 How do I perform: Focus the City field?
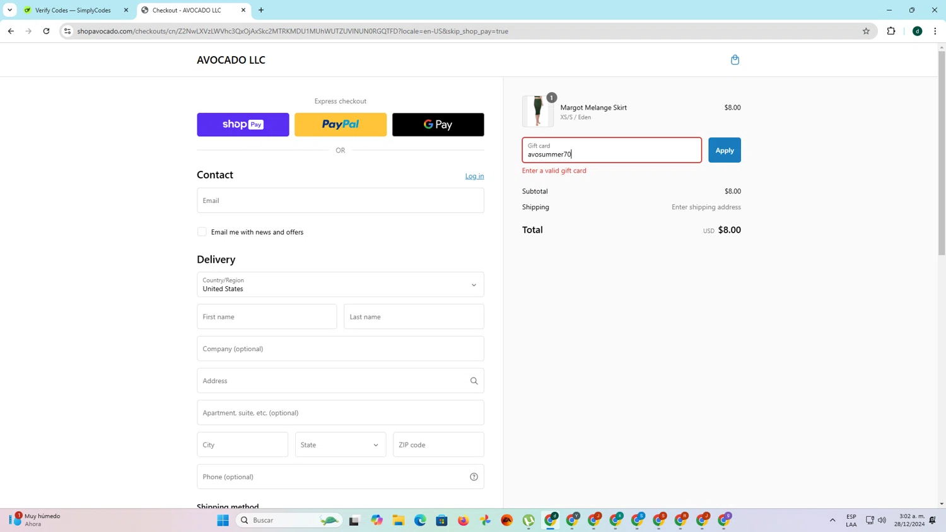pyautogui.click(x=242, y=444)
